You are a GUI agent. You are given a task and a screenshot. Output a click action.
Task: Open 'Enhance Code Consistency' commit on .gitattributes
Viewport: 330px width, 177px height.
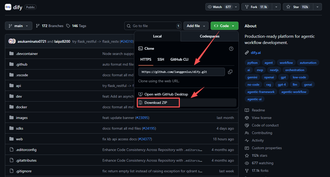(152, 160)
